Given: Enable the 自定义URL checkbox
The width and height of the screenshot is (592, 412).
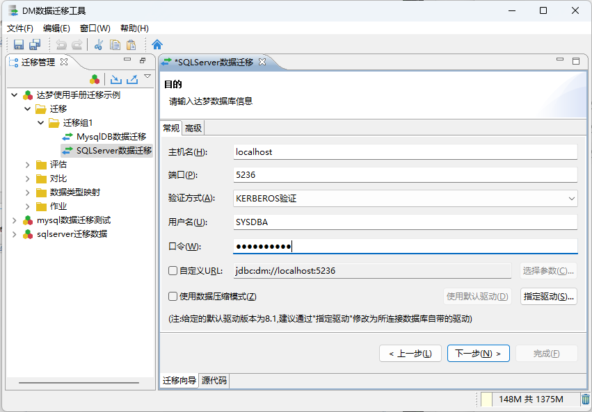Looking at the screenshot, I should [x=173, y=271].
